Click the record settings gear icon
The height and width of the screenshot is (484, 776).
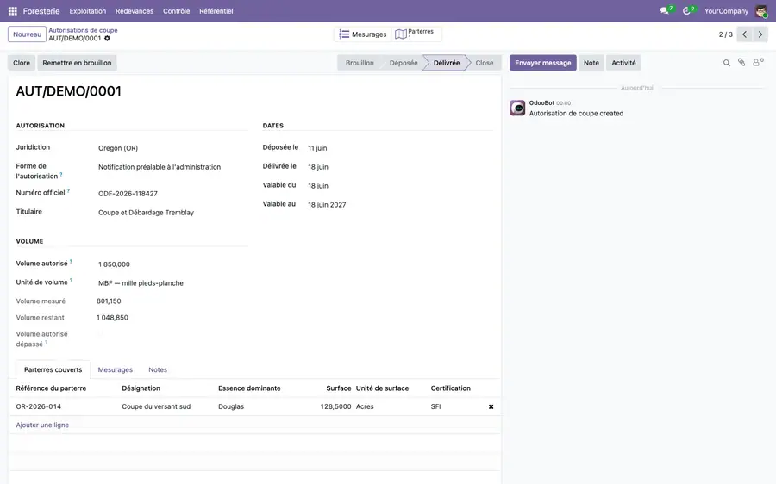[x=108, y=39]
